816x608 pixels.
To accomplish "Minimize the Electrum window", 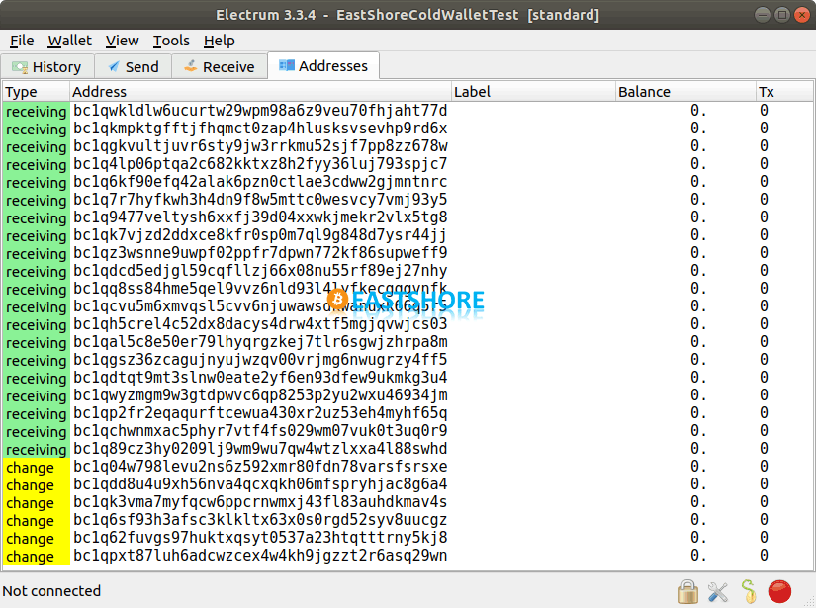I will pyautogui.click(x=762, y=15).
